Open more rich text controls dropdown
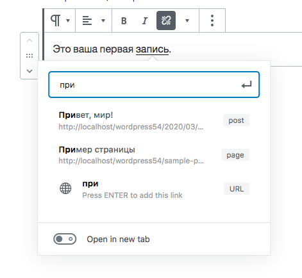Screen dimensions: 302x278 [x=187, y=20]
